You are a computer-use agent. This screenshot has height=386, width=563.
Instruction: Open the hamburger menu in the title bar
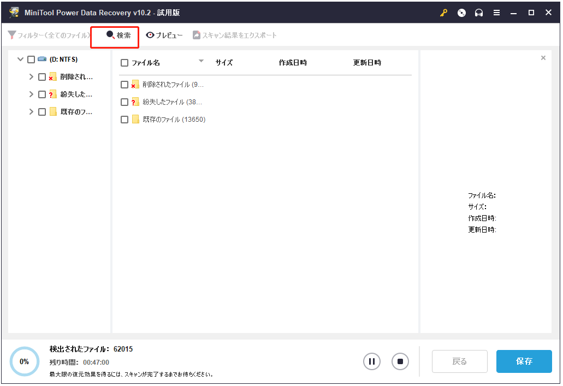pyautogui.click(x=496, y=12)
